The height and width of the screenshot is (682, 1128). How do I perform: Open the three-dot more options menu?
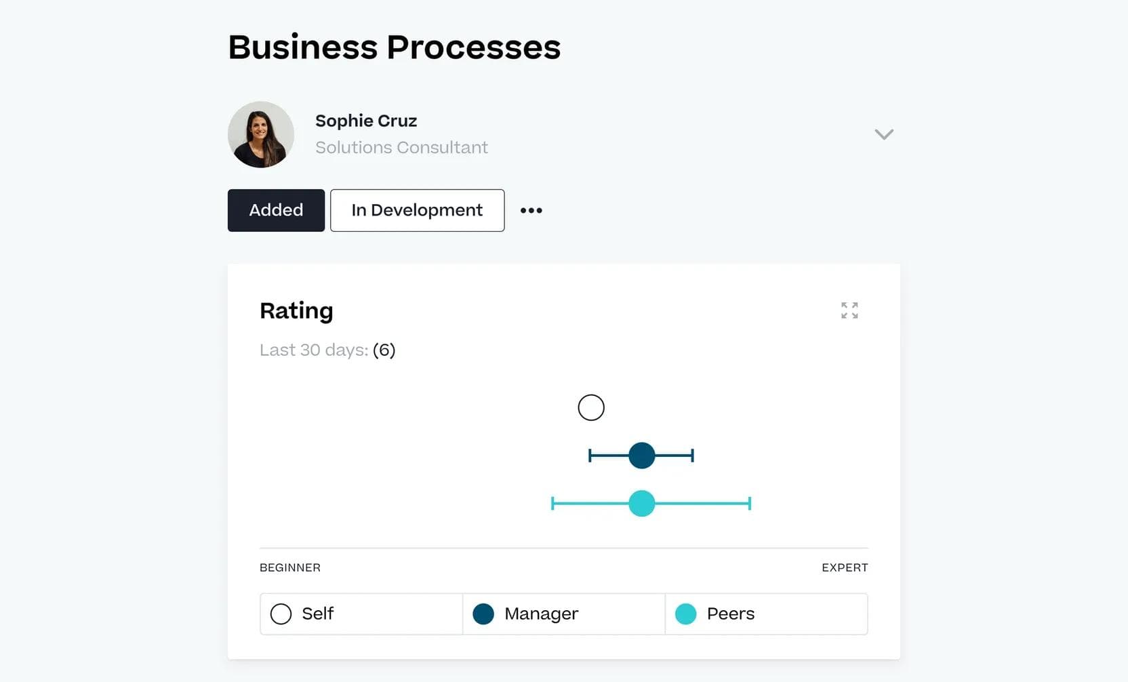coord(531,210)
